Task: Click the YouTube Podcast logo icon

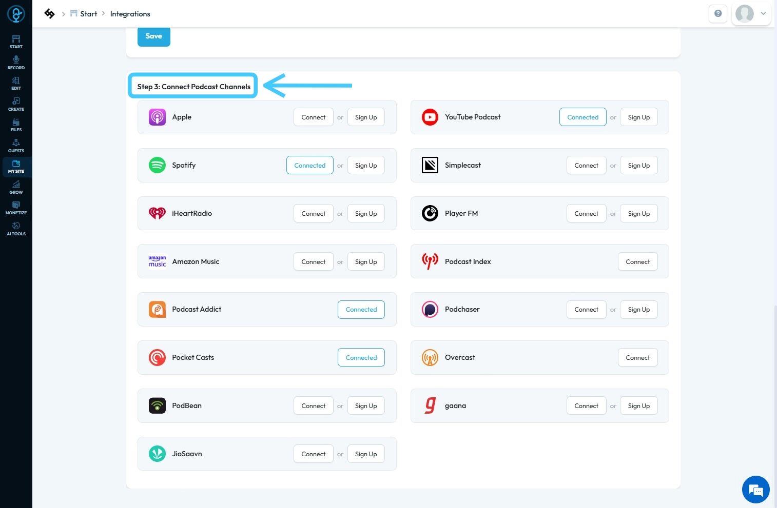Action: pos(430,117)
